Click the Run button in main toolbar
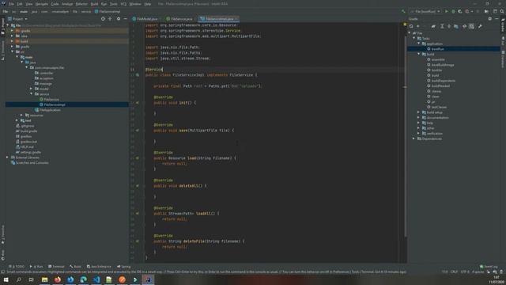 (447, 11)
